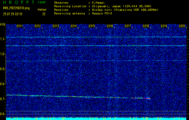Select the file name KN9_2507290310.png
Image resolution: width=189 pixels, height=120 pixels.
[x=16, y=8]
